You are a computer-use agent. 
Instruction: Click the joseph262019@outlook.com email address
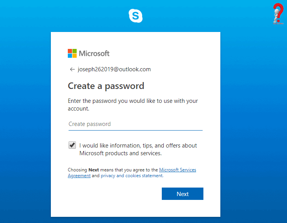[114, 69]
